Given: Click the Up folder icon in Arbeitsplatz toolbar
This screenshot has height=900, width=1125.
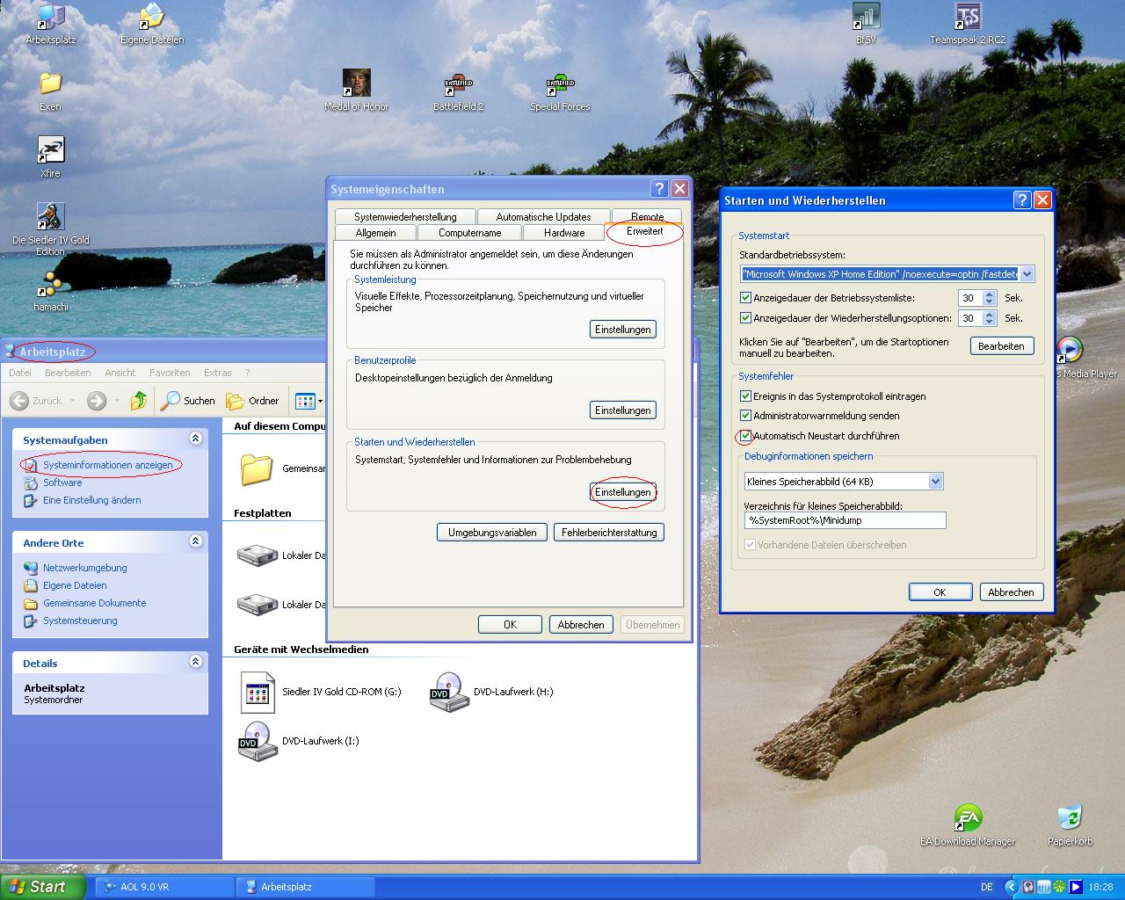Looking at the screenshot, I should 139,401.
